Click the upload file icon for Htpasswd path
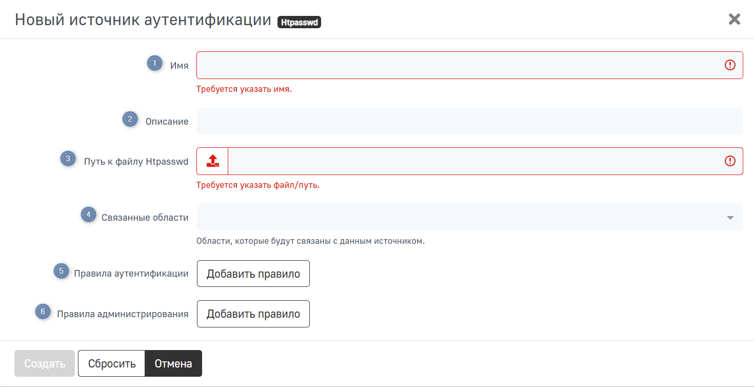The height and width of the screenshot is (387, 754). (x=212, y=161)
